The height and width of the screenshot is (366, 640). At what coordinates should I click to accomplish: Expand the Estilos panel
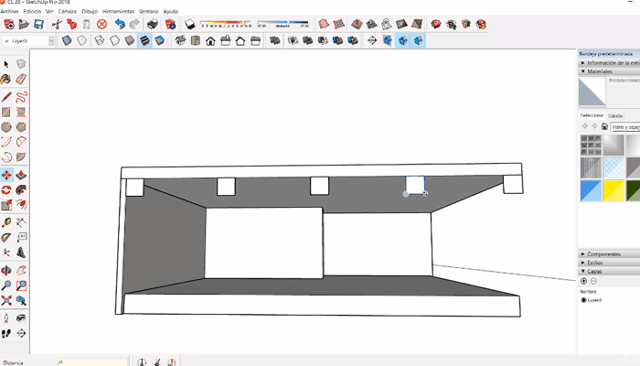click(609, 263)
